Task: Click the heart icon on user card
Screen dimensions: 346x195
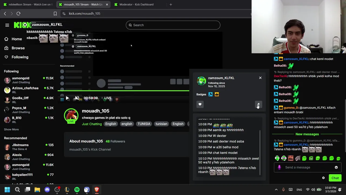Action: coord(200,104)
